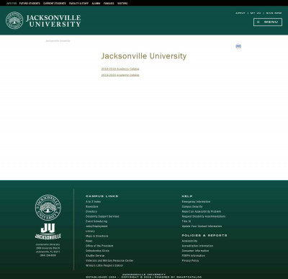This screenshot has width=288, height=279.
Task: Open News footer link
Action: click(x=89, y=241)
